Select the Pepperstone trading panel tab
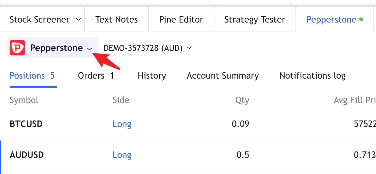 point(335,19)
